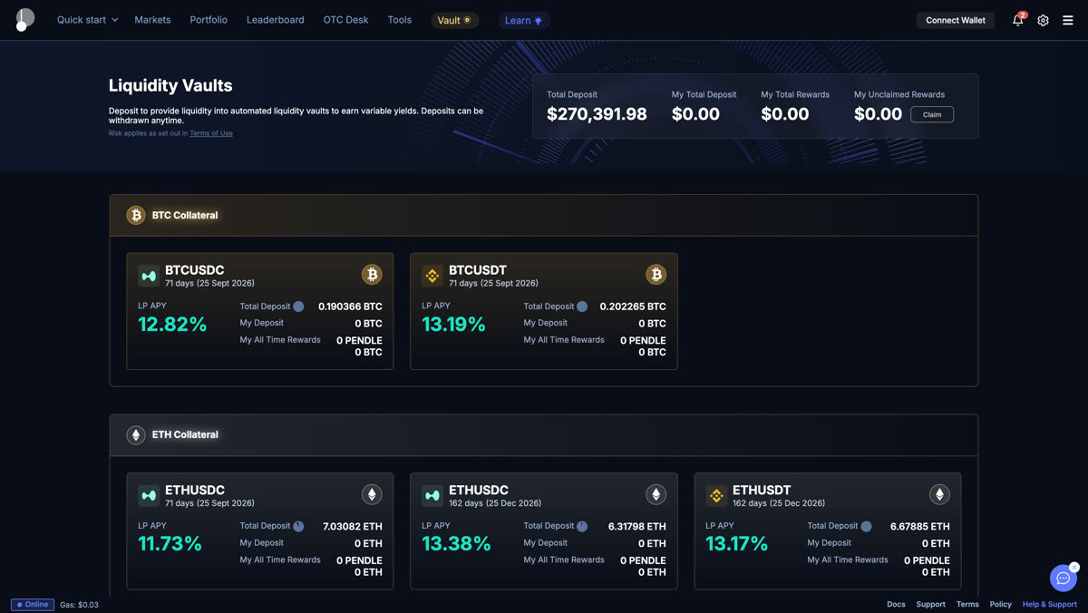1088x613 pixels.
Task: Click the BTCUSDT vault title
Action: click(x=478, y=270)
